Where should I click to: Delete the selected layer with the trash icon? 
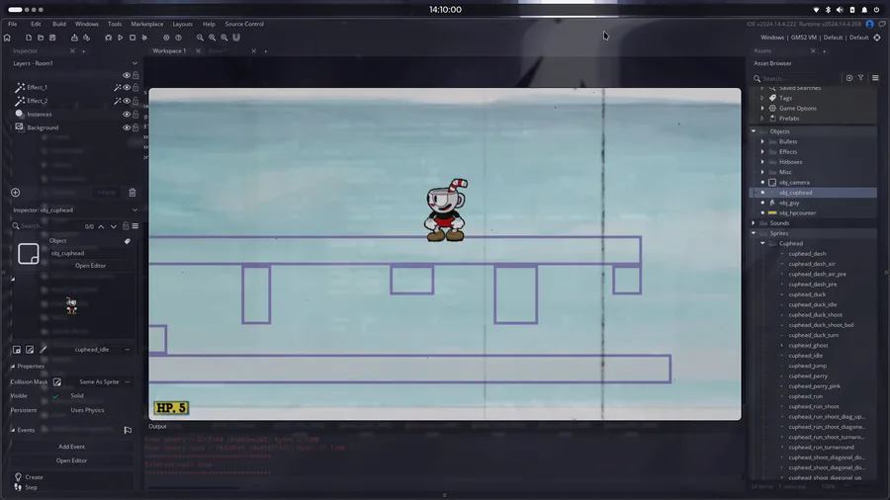133,193
